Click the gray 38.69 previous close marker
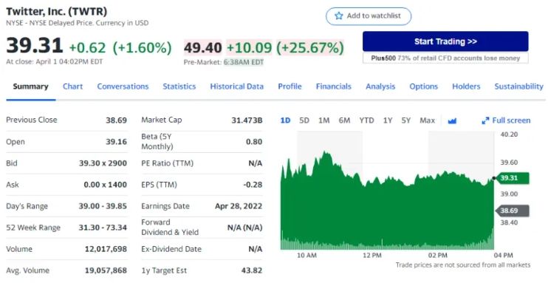This screenshot has height=283, width=548. point(512,211)
